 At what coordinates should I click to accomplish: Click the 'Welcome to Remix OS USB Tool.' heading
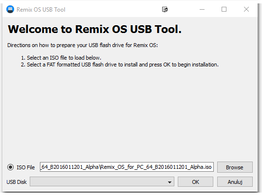point(94,29)
